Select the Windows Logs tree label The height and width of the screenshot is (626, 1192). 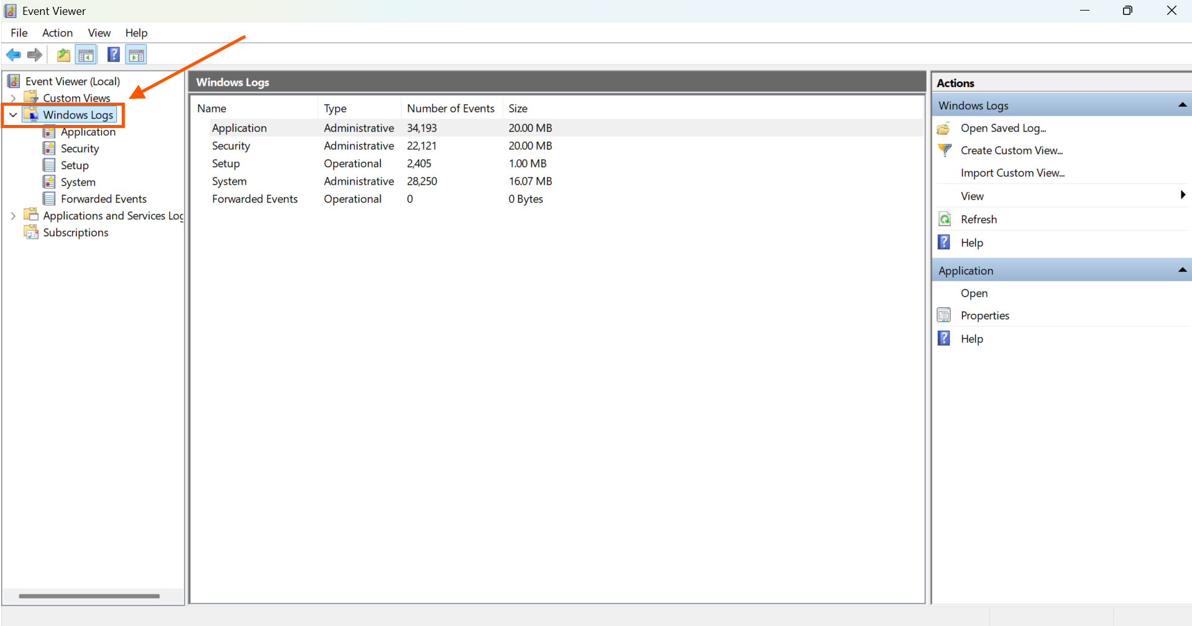pyautogui.click(x=78, y=114)
